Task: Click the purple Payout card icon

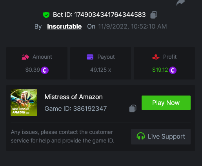Action: 90,57
